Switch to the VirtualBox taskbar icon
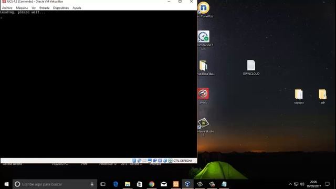The image size is (336, 189). [x=188, y=184]
